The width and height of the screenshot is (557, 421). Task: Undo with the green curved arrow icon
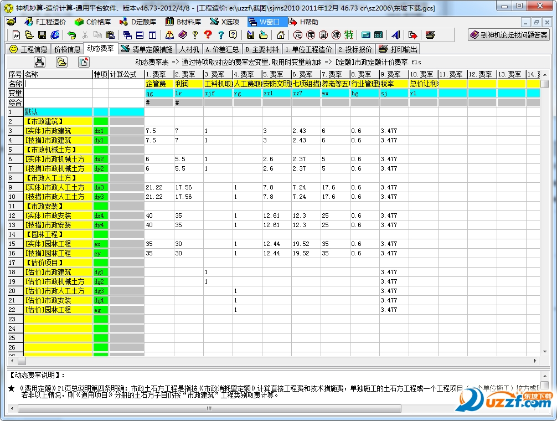[x=72, y=35]
